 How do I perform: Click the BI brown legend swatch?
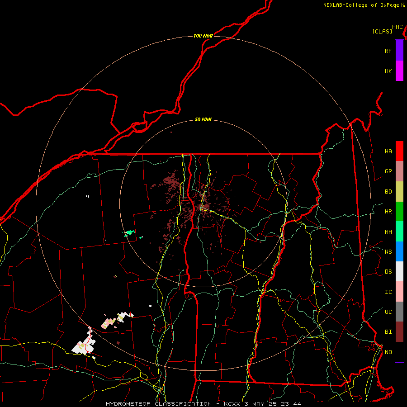[399, 332]
